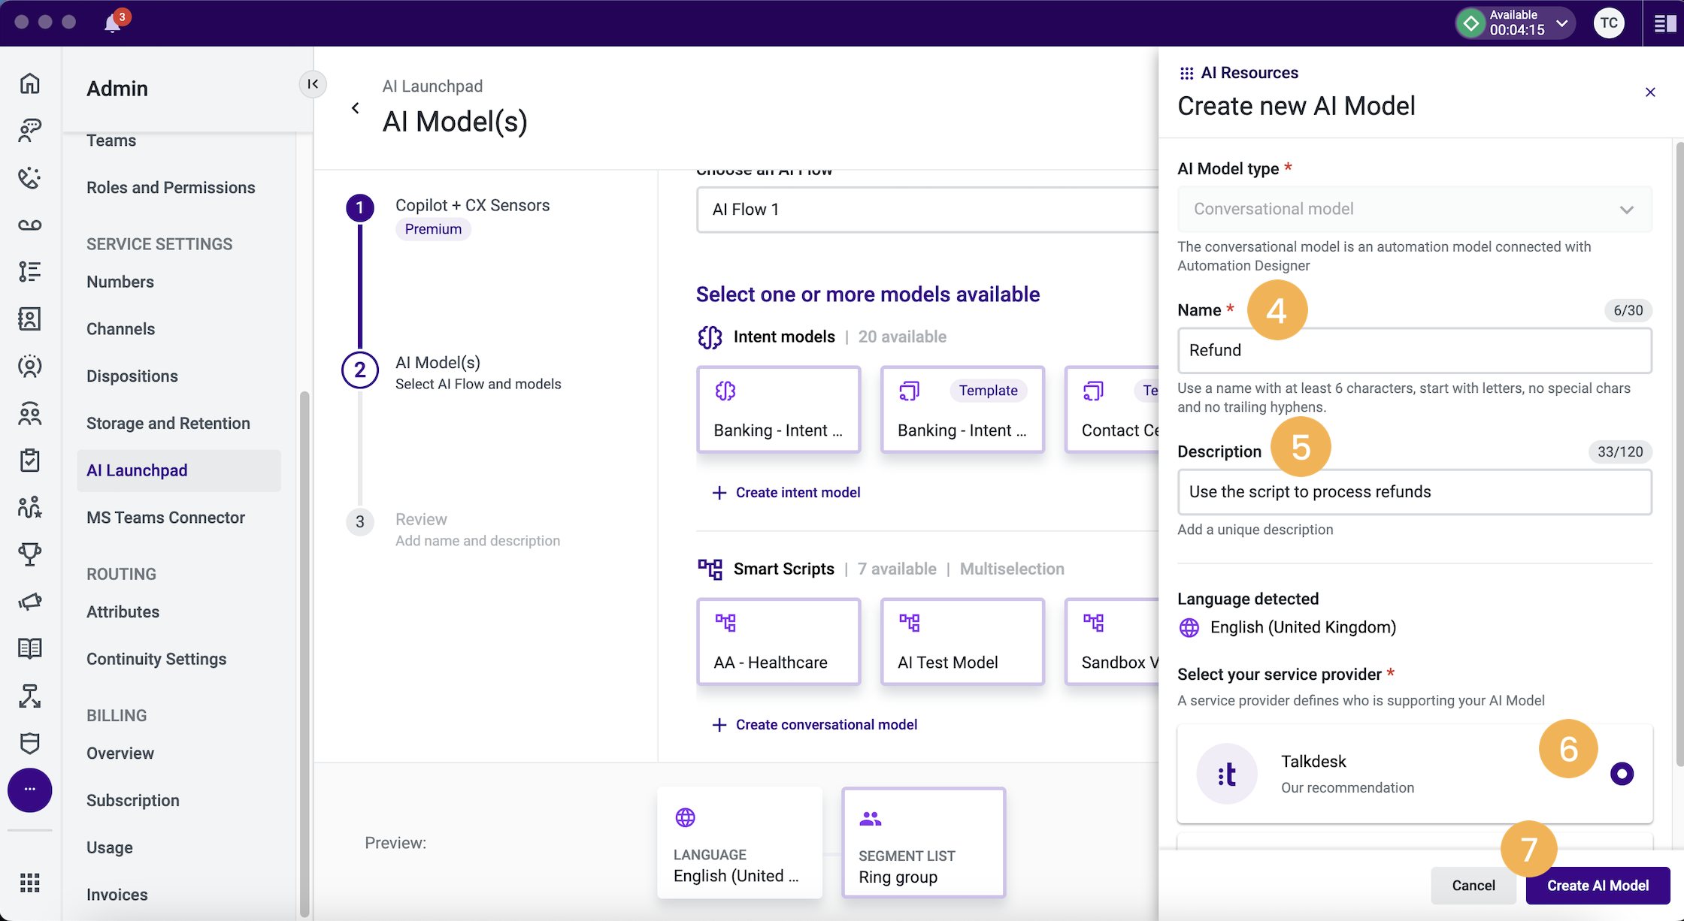Select the Talkdesk service provider radio
This screenshot has width=1684, height=921.
[x=1622, y=773]
